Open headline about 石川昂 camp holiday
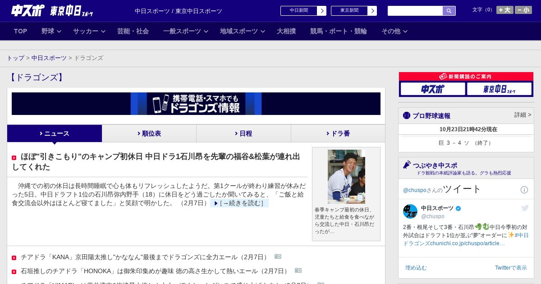541x284 pixels. point(156,162)
